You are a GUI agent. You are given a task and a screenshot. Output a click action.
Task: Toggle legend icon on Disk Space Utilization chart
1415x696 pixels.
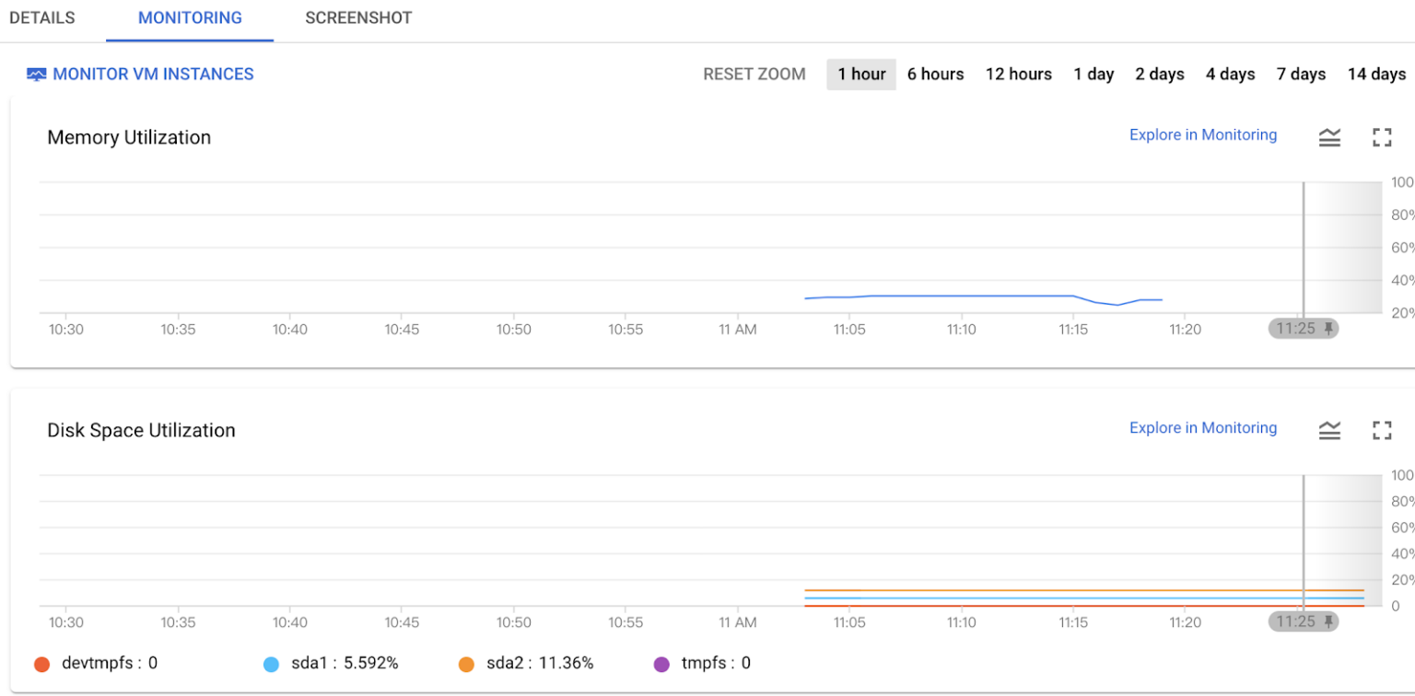[1329, 430]
